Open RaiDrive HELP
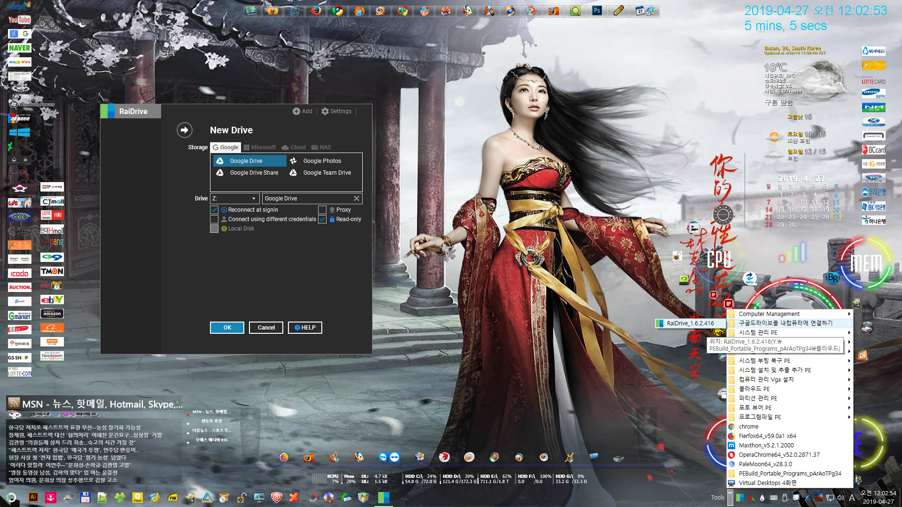Screen dimensions: 902x507 [x=305, y=328]
